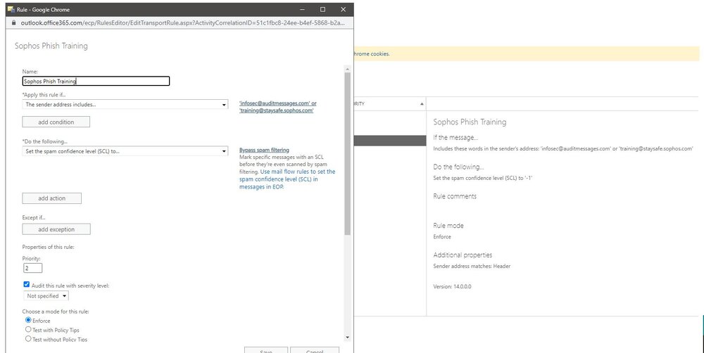Click the Save button
This screenshot has height=353, width=704.
point(266,350)
